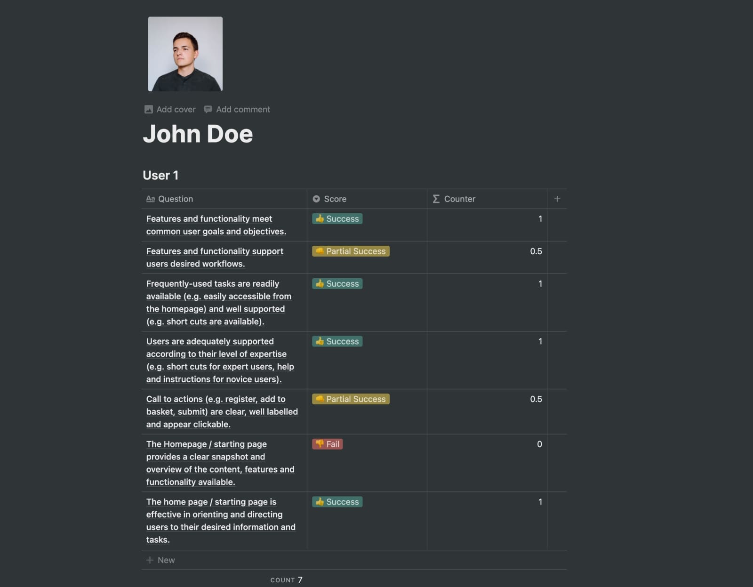Click Counter value 1 for 'Frequently-used tasks' row
753x587 pixels.
click(540, 284)
